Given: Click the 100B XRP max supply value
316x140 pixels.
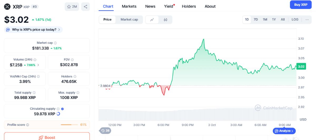Looking at the screenshot, I should pyautogui.click(x=69, y=98).
